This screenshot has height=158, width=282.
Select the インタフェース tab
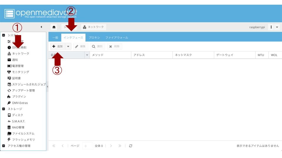[x=73, y=38]
